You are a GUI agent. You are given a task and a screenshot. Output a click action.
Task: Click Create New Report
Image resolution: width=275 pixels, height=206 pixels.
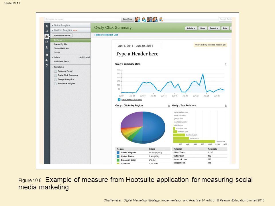[62, 35]
